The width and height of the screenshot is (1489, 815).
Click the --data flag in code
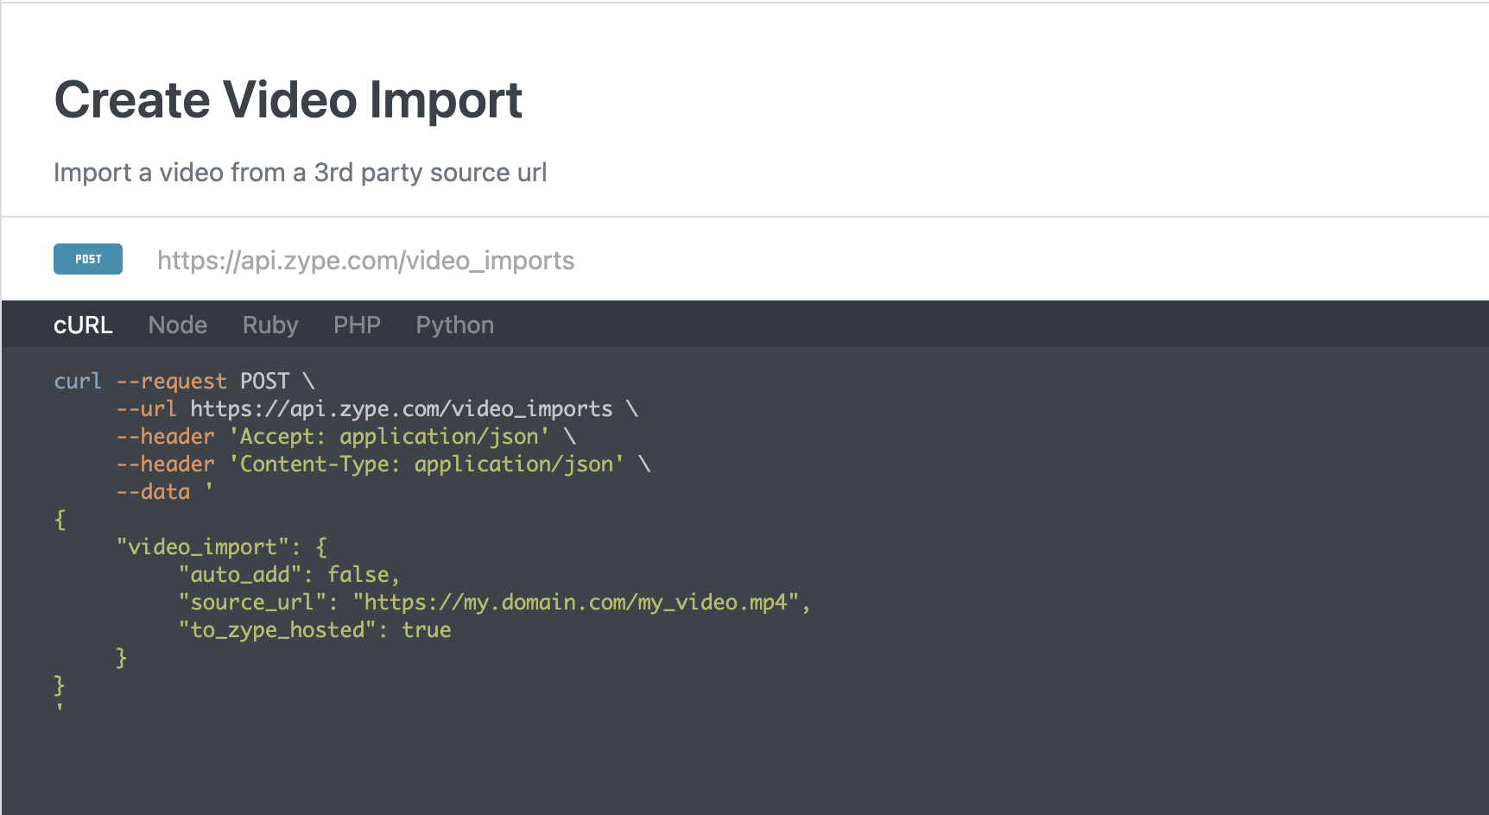click(x=154, y=491)
